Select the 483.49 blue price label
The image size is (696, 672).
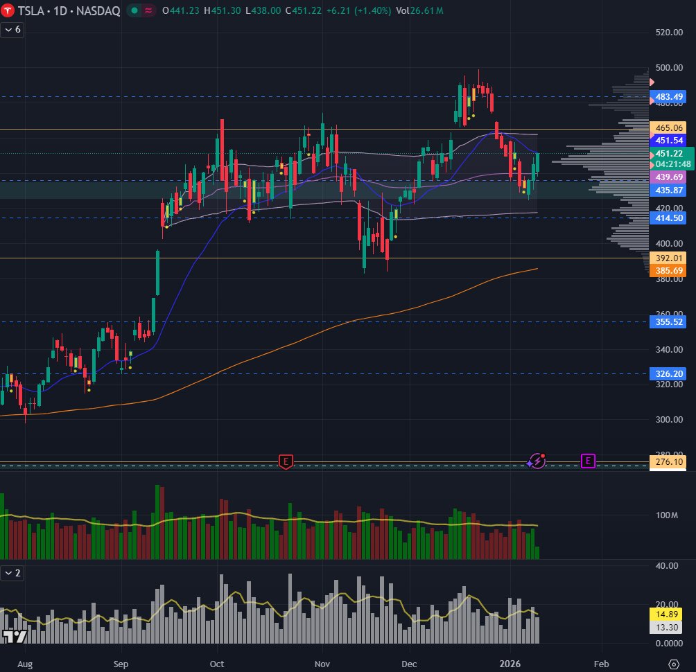pos(668,97)
